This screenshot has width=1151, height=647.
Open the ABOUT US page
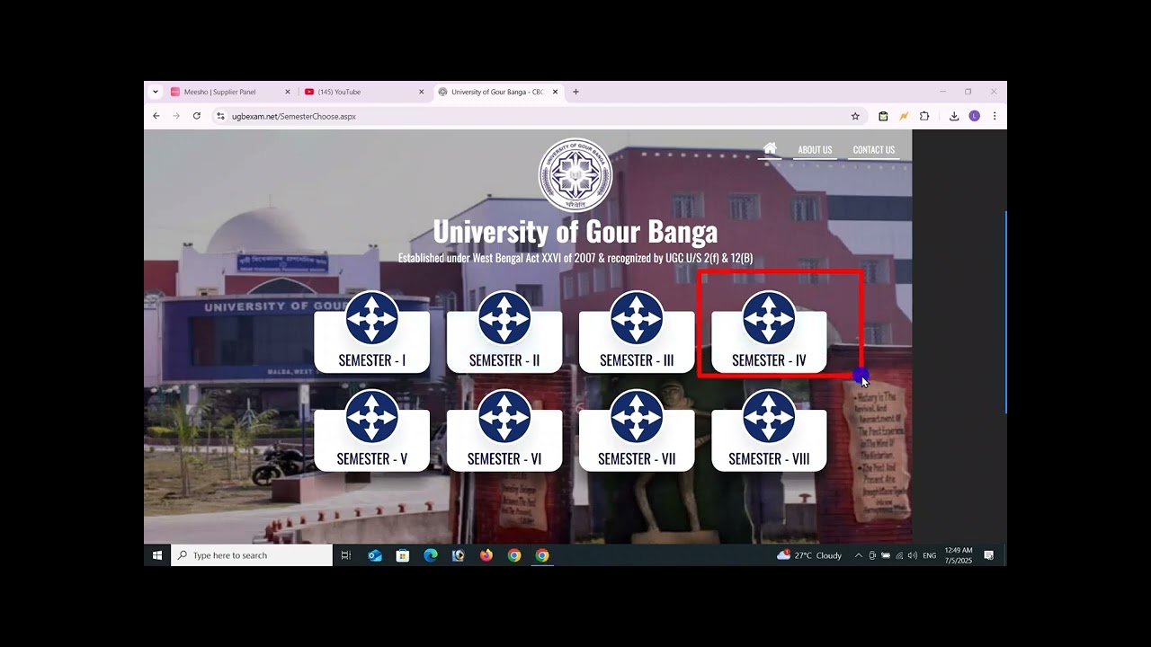point(815,150)
